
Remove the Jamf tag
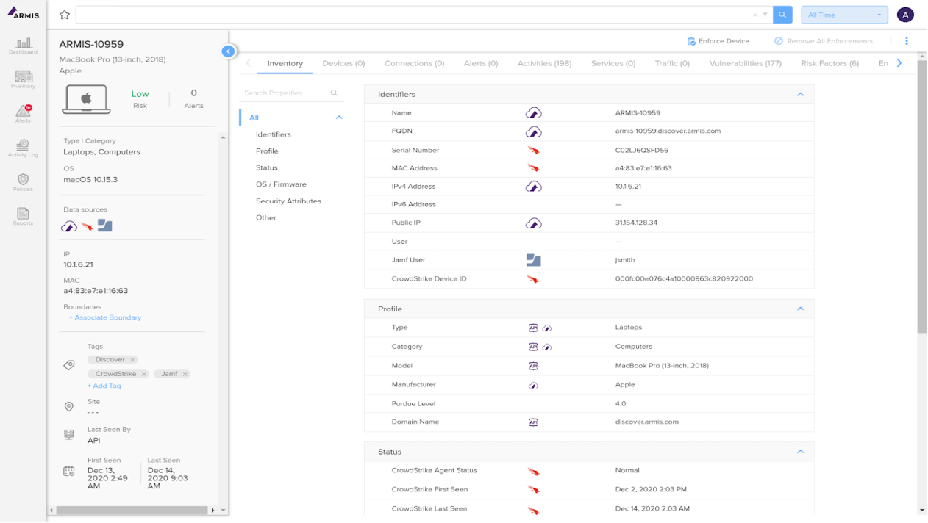tap(185, 374)
